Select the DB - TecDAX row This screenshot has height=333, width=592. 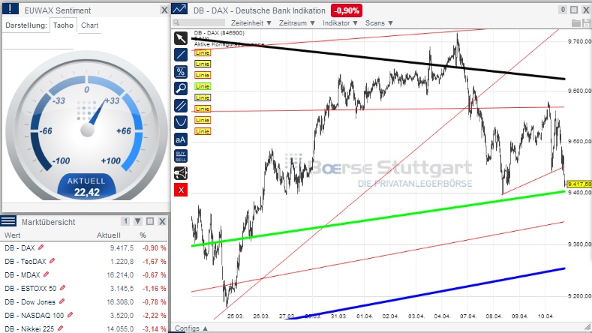point(85,261)
